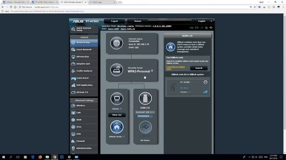Click the App status icon in the header
This screenshot has height=160, width=286.
(x=192, y=28)
